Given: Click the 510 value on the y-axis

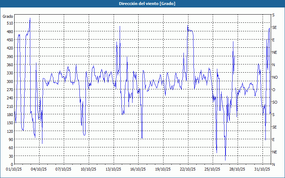Looking at the screenshot, I should (x=10, y=23).
